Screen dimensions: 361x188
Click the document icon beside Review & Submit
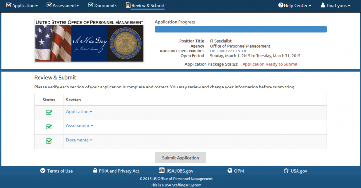point(128,5)
